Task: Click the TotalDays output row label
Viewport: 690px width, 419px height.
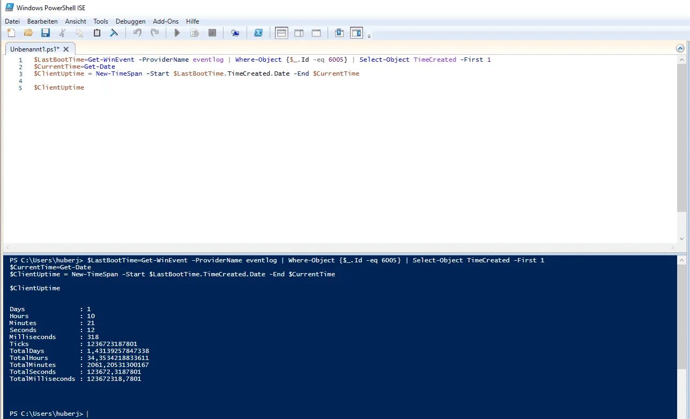Action: pos(27,351)
